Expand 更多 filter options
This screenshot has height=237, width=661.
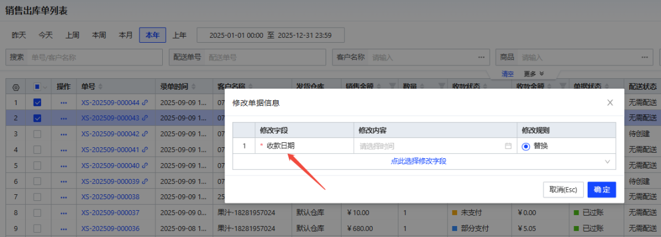pos(534,74)
